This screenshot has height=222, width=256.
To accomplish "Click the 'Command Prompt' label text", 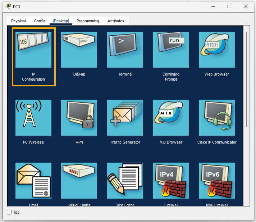I will point(171,77).
